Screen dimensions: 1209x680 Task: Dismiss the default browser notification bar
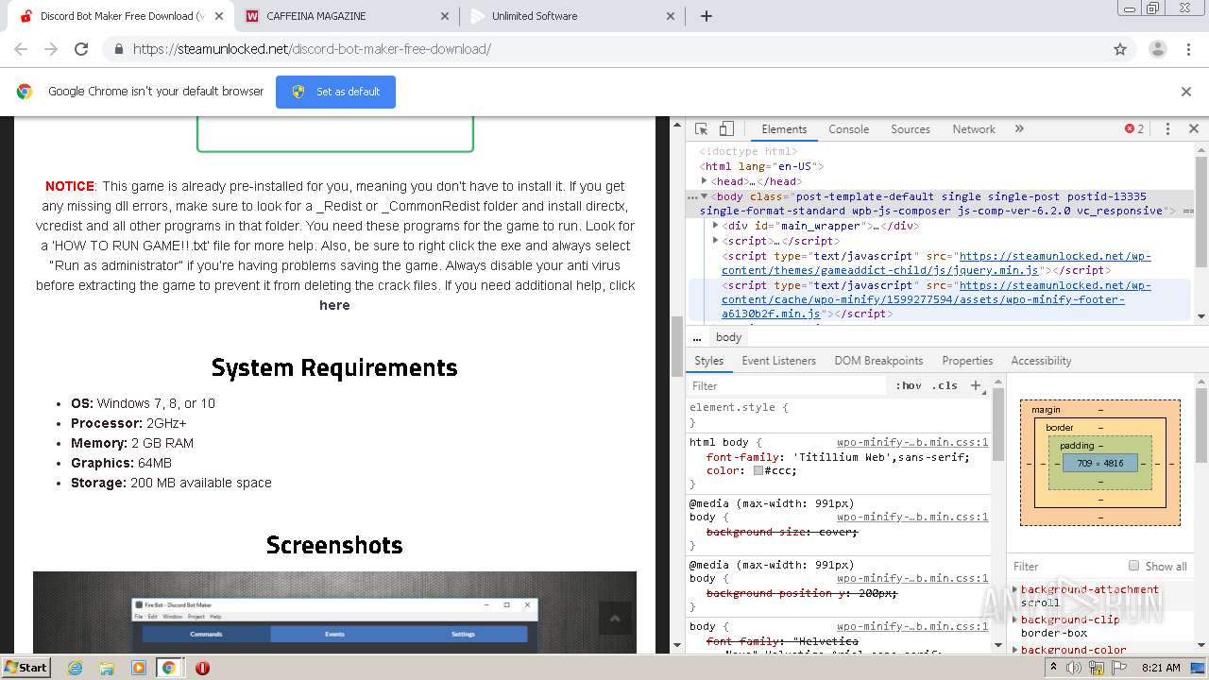pos(1186,92)
